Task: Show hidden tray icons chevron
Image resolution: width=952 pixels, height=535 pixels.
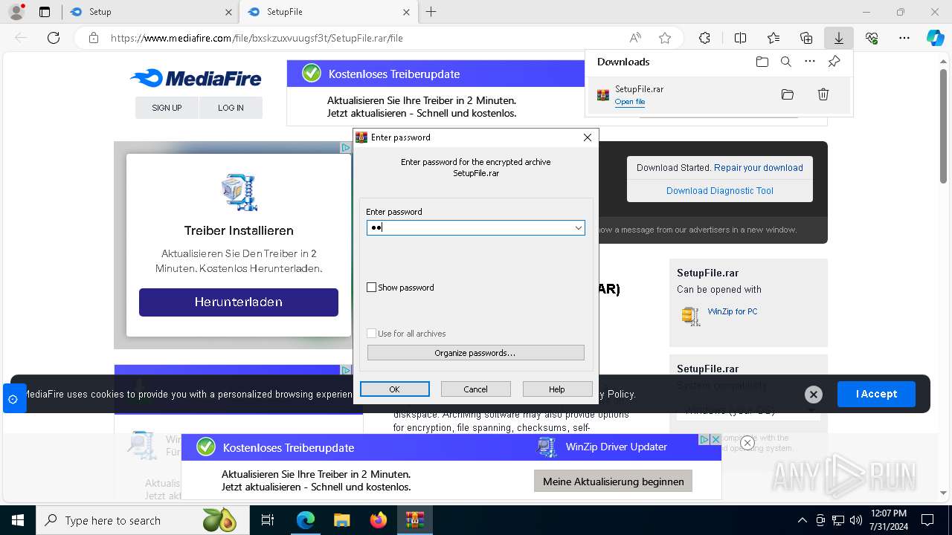Action: (x=802, y=520)
